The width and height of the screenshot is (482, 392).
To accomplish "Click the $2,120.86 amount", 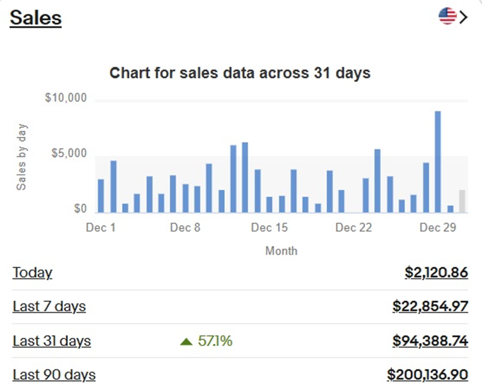I will point(436,273).
